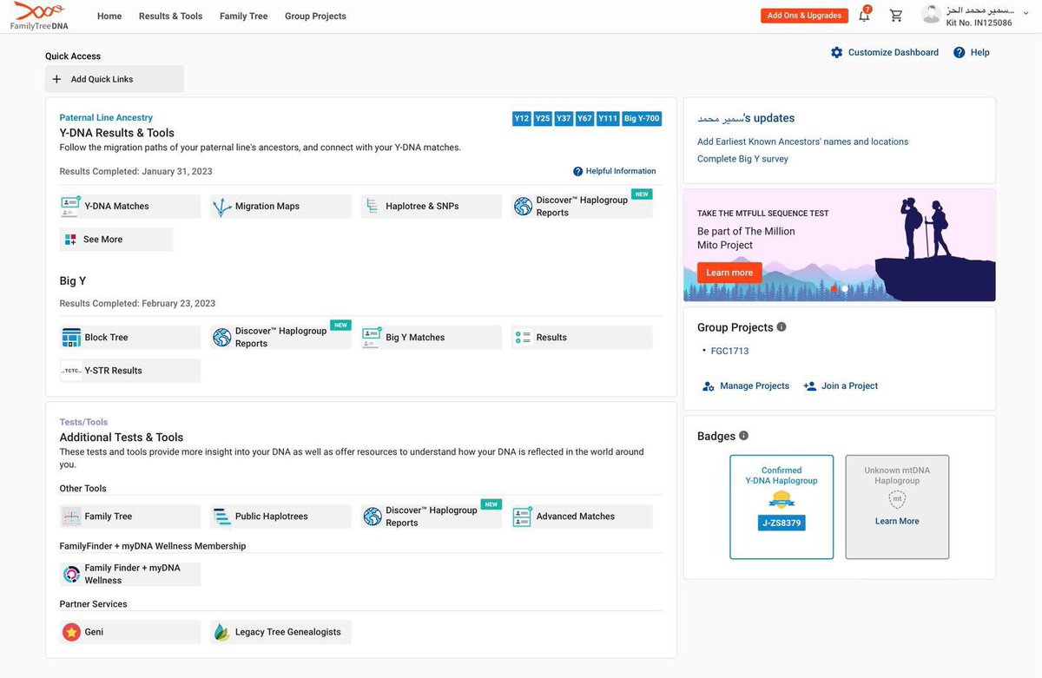Open the notifications bell icon
This screenshot has height=678, width=1042.
click(864, 16)
